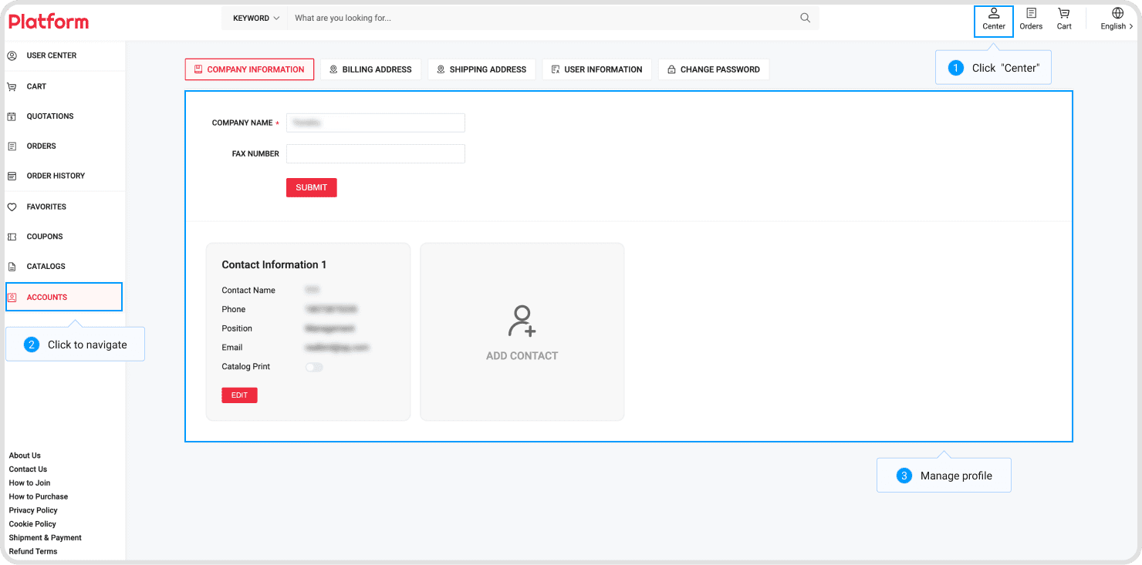The height and width of the screenshot is (565, 1142).
Task: Open Favorites heart icon in sidebar
Action: pos(12,207)
